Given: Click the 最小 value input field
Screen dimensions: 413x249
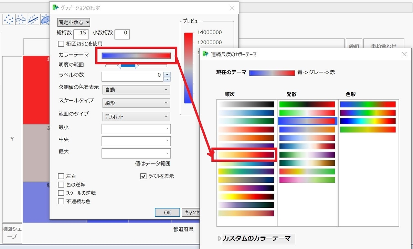Looking at the screenshot, I should (x=136, y=129).
